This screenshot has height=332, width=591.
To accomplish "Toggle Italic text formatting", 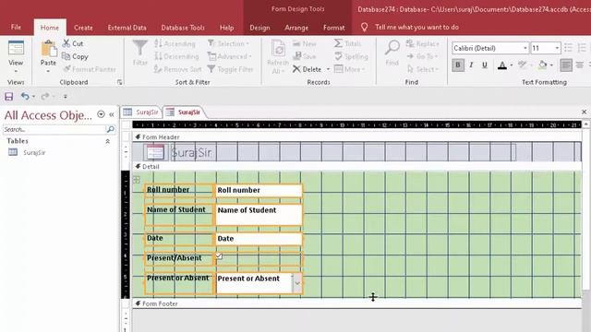I will click(x=471, y=65).
